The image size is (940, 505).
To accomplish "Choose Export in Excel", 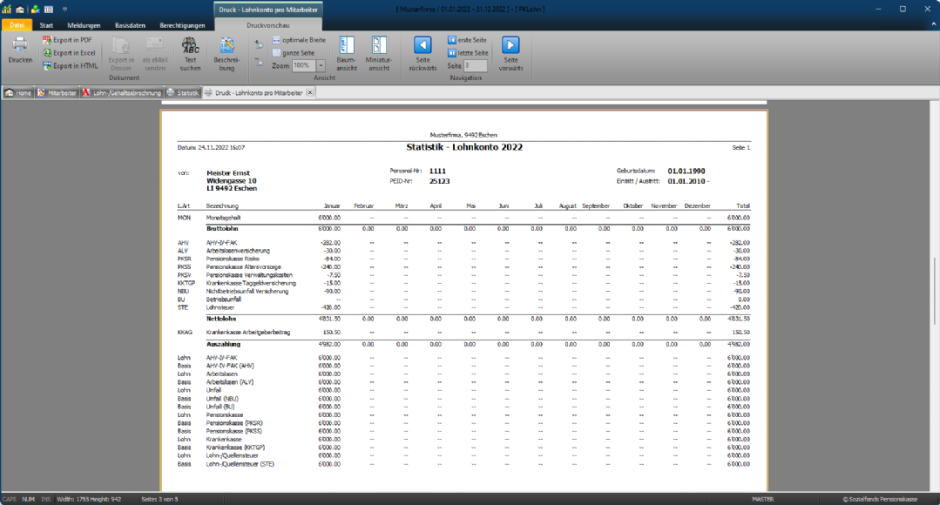I will (x=71, y=53).
